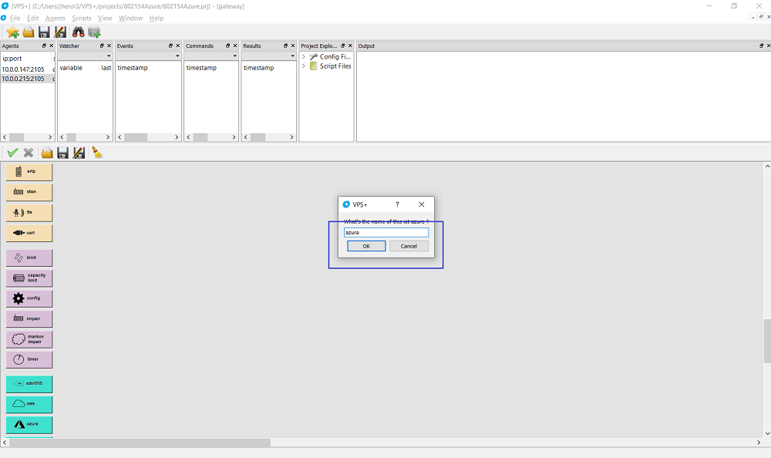Open the binoculars search tool

(x=78, y=32)
